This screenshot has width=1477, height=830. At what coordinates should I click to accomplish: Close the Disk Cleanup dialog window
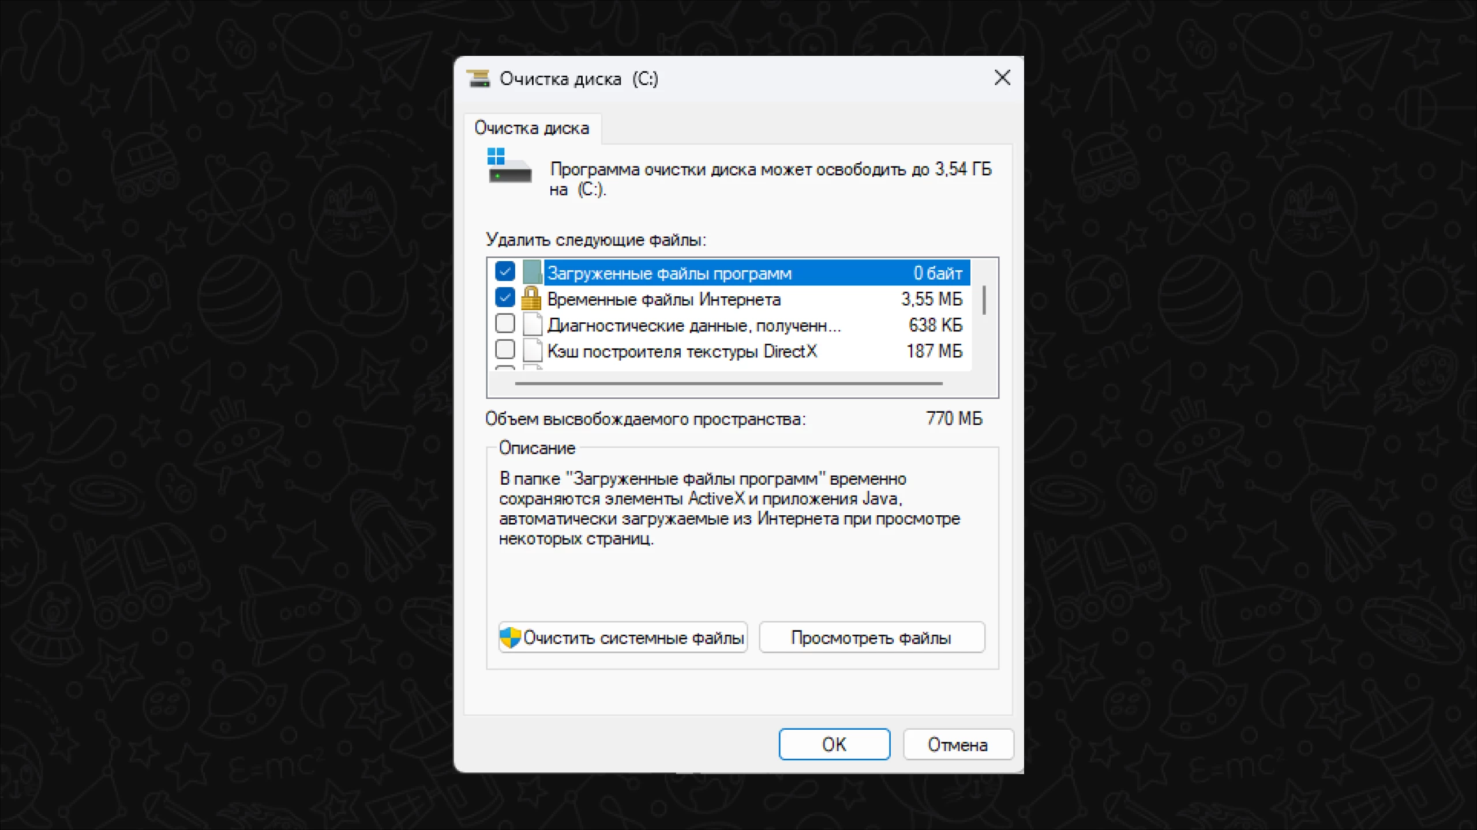1002,78
